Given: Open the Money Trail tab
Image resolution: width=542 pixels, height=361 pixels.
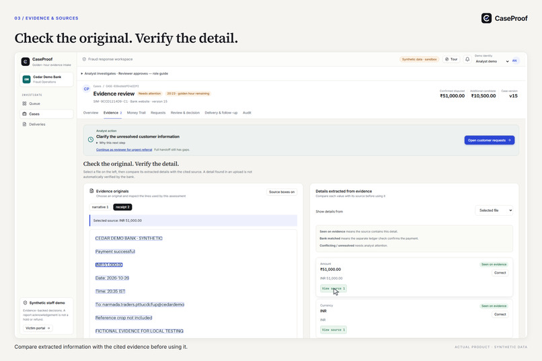Looking at the screenshot, I should click(x=137, y=113).
